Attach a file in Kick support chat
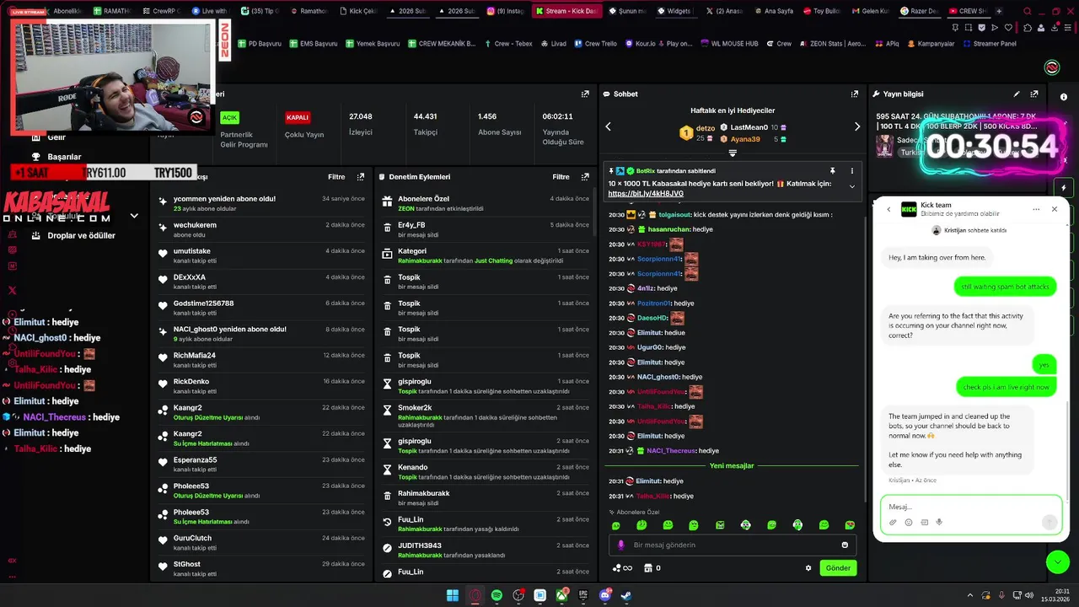This screenshot has width=1079, height=607. pos(893,522)
